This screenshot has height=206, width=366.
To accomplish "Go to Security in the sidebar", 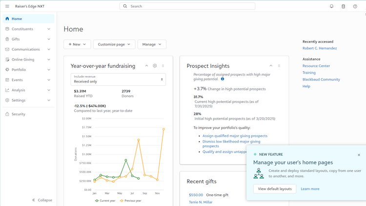I will click(19, 114).
